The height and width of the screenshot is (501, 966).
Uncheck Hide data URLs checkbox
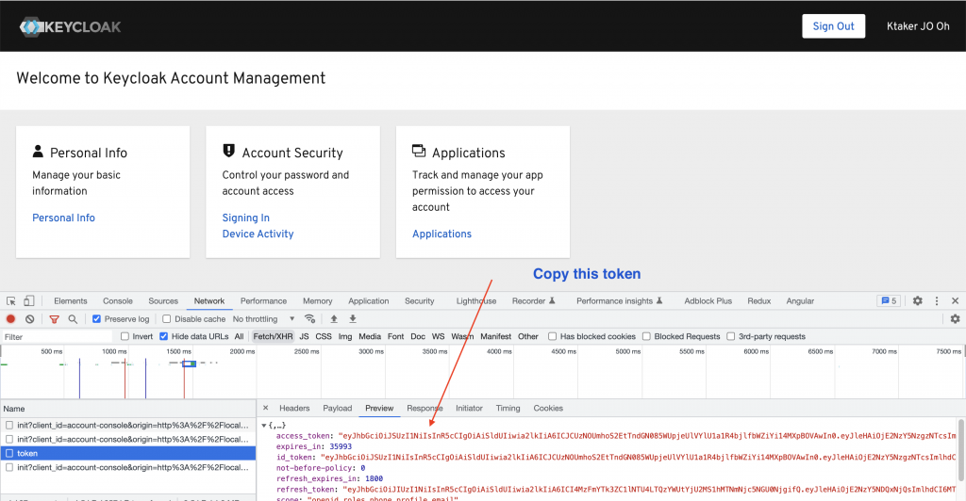tap(164, 336)
